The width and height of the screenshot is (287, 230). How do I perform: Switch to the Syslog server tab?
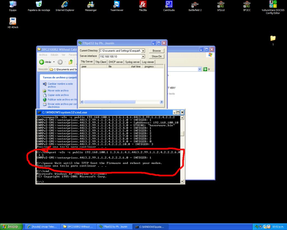pos(132,62)
